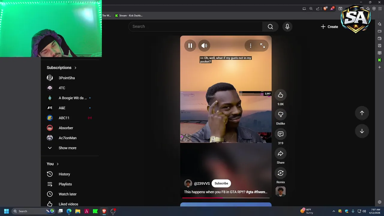The width and height of the screenshot is (384, 216).
Task: Click the Dislike thumbs-down button
Action: tap(280, 115)
